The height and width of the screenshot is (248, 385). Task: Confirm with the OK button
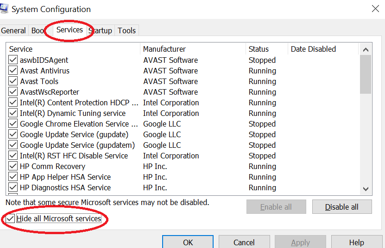point(188,242)
